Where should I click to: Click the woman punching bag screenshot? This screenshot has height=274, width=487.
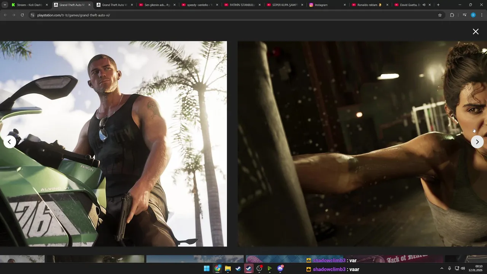362,144
